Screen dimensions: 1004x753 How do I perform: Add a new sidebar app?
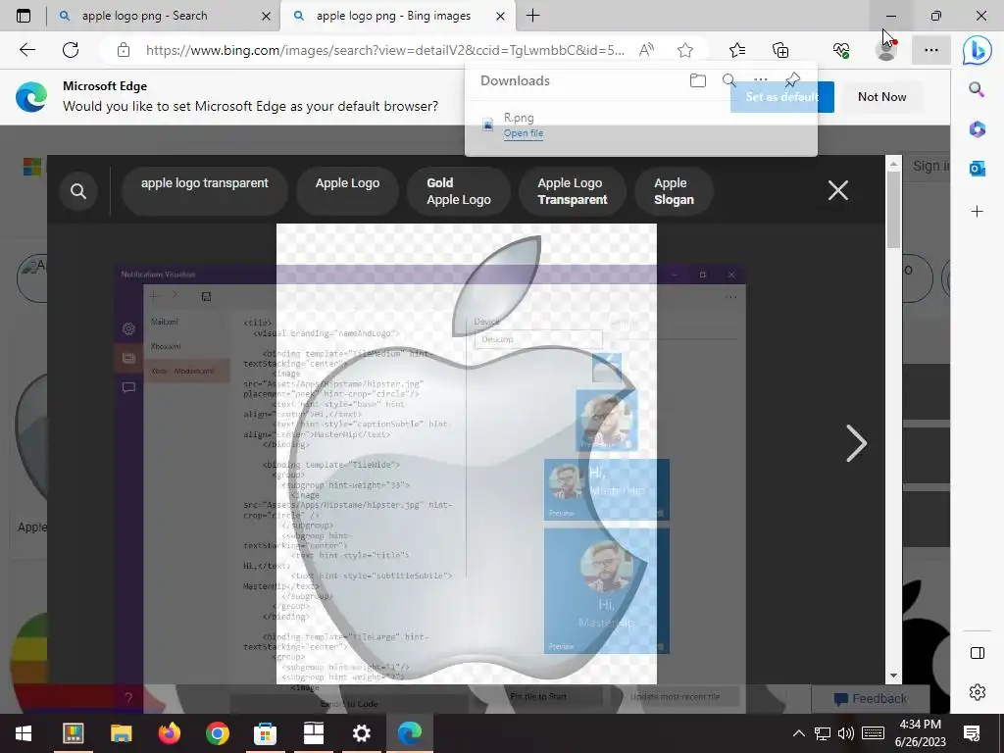point(977,212)
